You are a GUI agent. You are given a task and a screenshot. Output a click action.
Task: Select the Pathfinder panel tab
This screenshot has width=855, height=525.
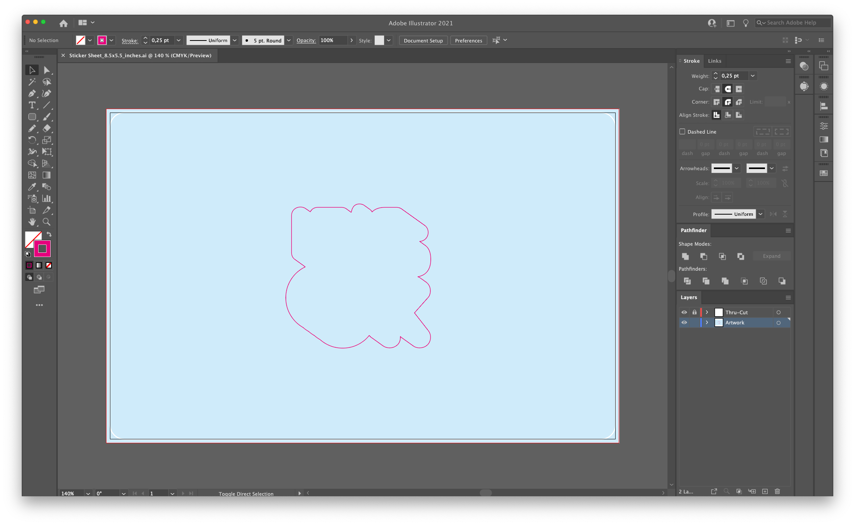[x=694, y=231]
